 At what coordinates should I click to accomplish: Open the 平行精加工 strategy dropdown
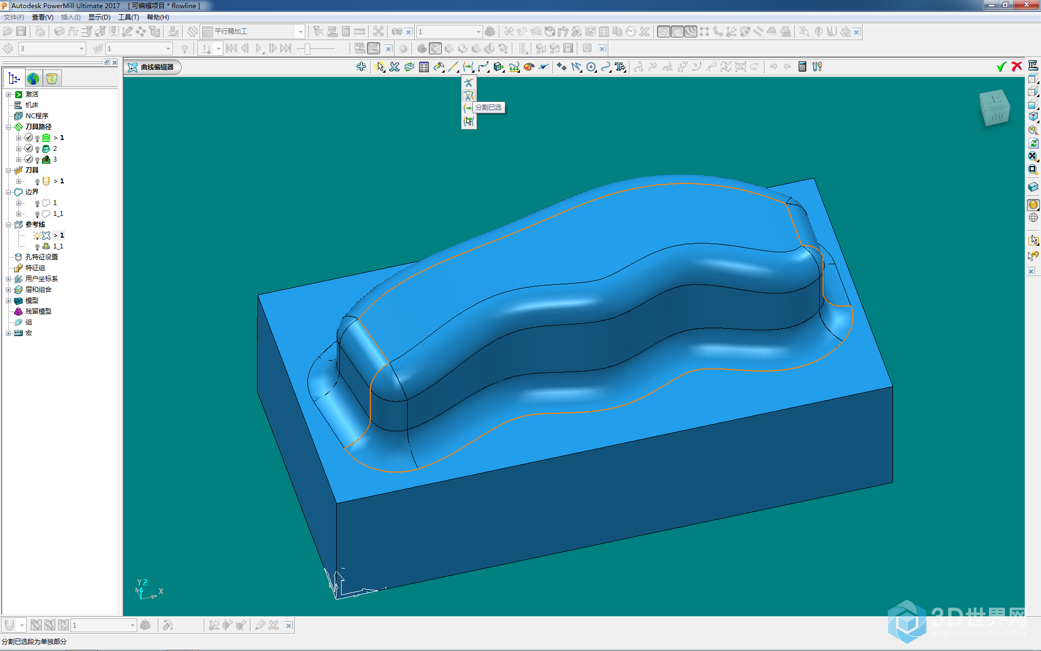(x=300, y=31)
